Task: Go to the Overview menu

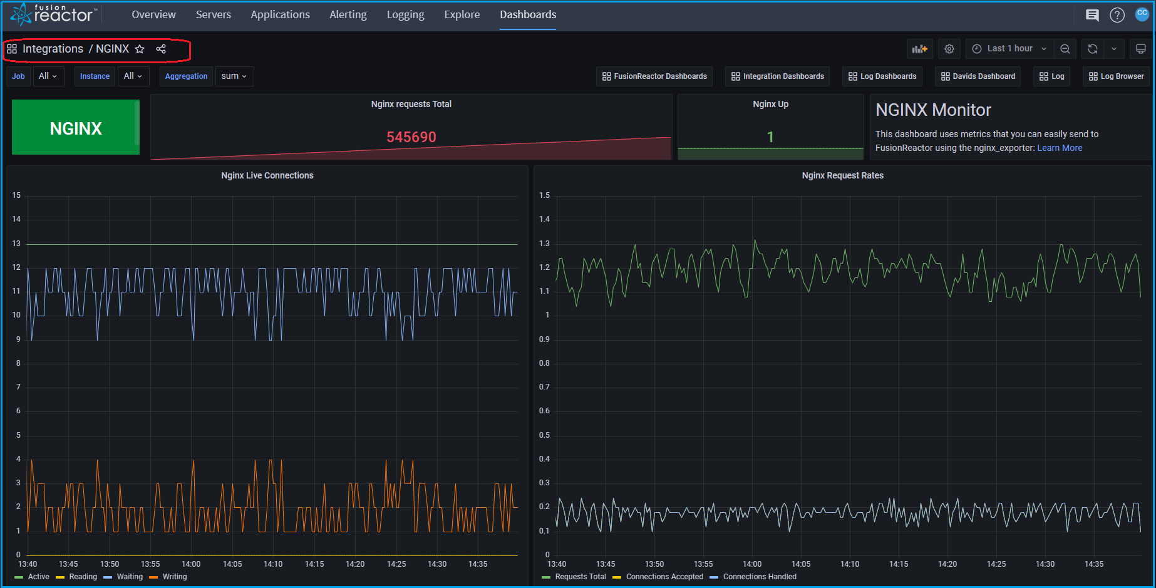Action: [153, 14]
